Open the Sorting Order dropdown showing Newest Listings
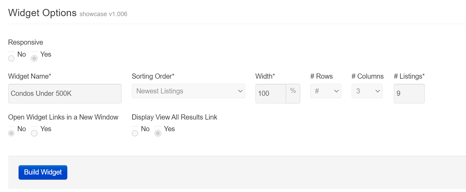The image size is (466, 192). [x=189, y=91]
